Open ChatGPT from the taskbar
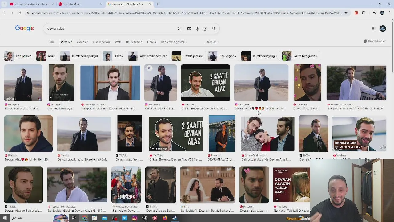This screenshot has width=394, height=222. pos(145,218)
